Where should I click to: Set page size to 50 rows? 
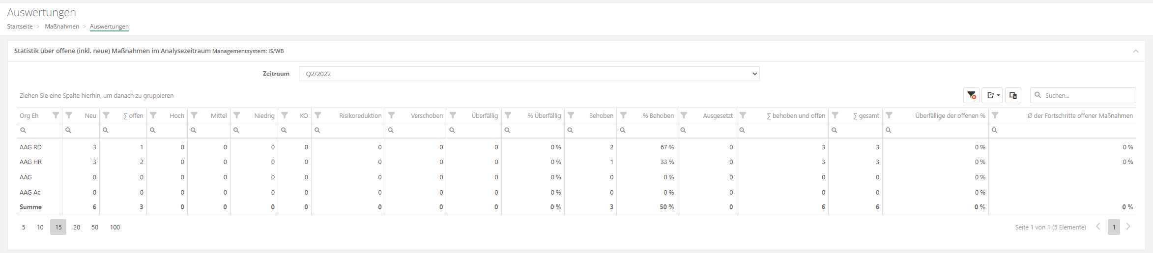click(95, 227)
